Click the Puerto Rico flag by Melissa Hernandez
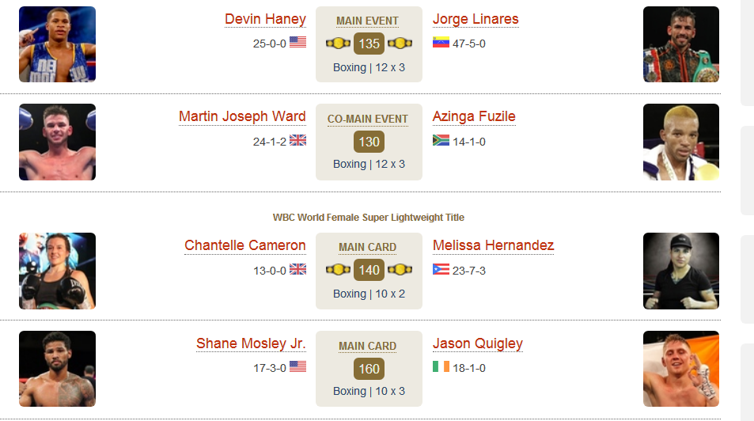754x421 pixels. pyautogui.click(x=441, y=269)
